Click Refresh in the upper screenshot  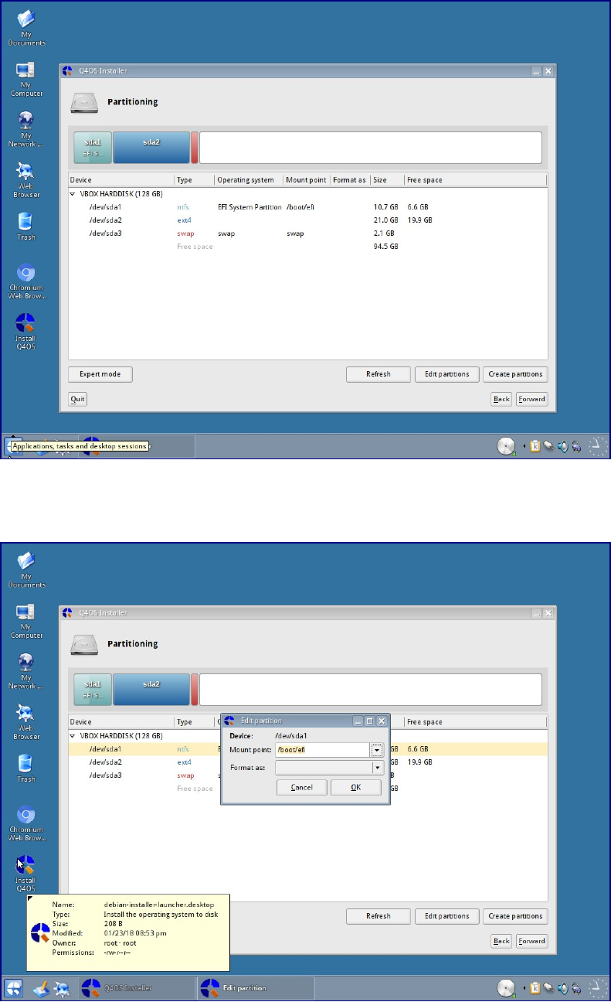378,374
